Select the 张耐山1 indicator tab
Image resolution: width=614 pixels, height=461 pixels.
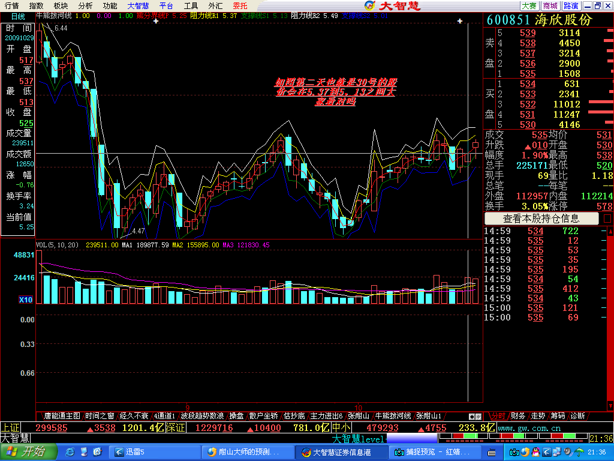pyautogui.click(x=429, y=416)
